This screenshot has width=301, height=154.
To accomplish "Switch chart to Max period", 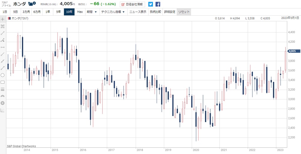I will [x=80, y=12].
